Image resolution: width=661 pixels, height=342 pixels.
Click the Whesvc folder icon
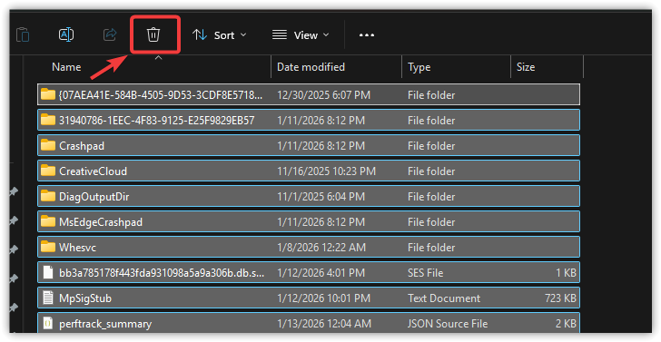pyautogui.click(x=48, y=247)
